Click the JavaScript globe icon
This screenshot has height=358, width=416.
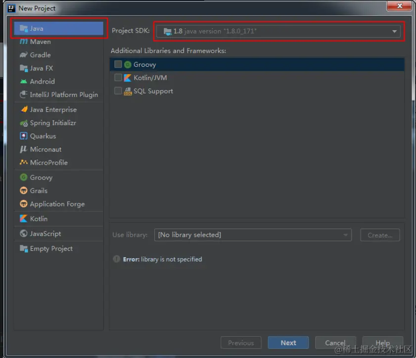coord(24,233)
